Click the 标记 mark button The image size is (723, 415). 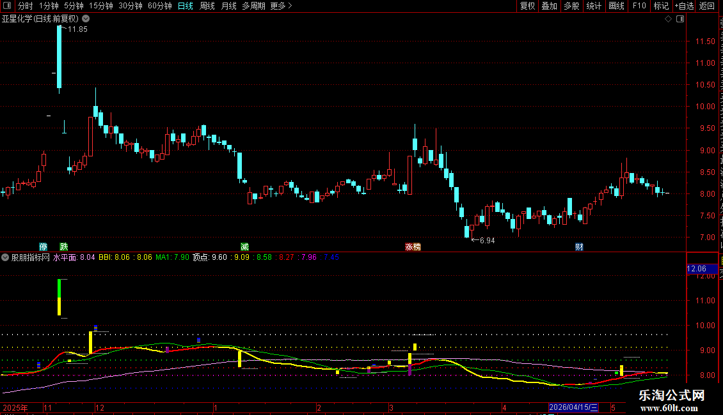point(661,6)
